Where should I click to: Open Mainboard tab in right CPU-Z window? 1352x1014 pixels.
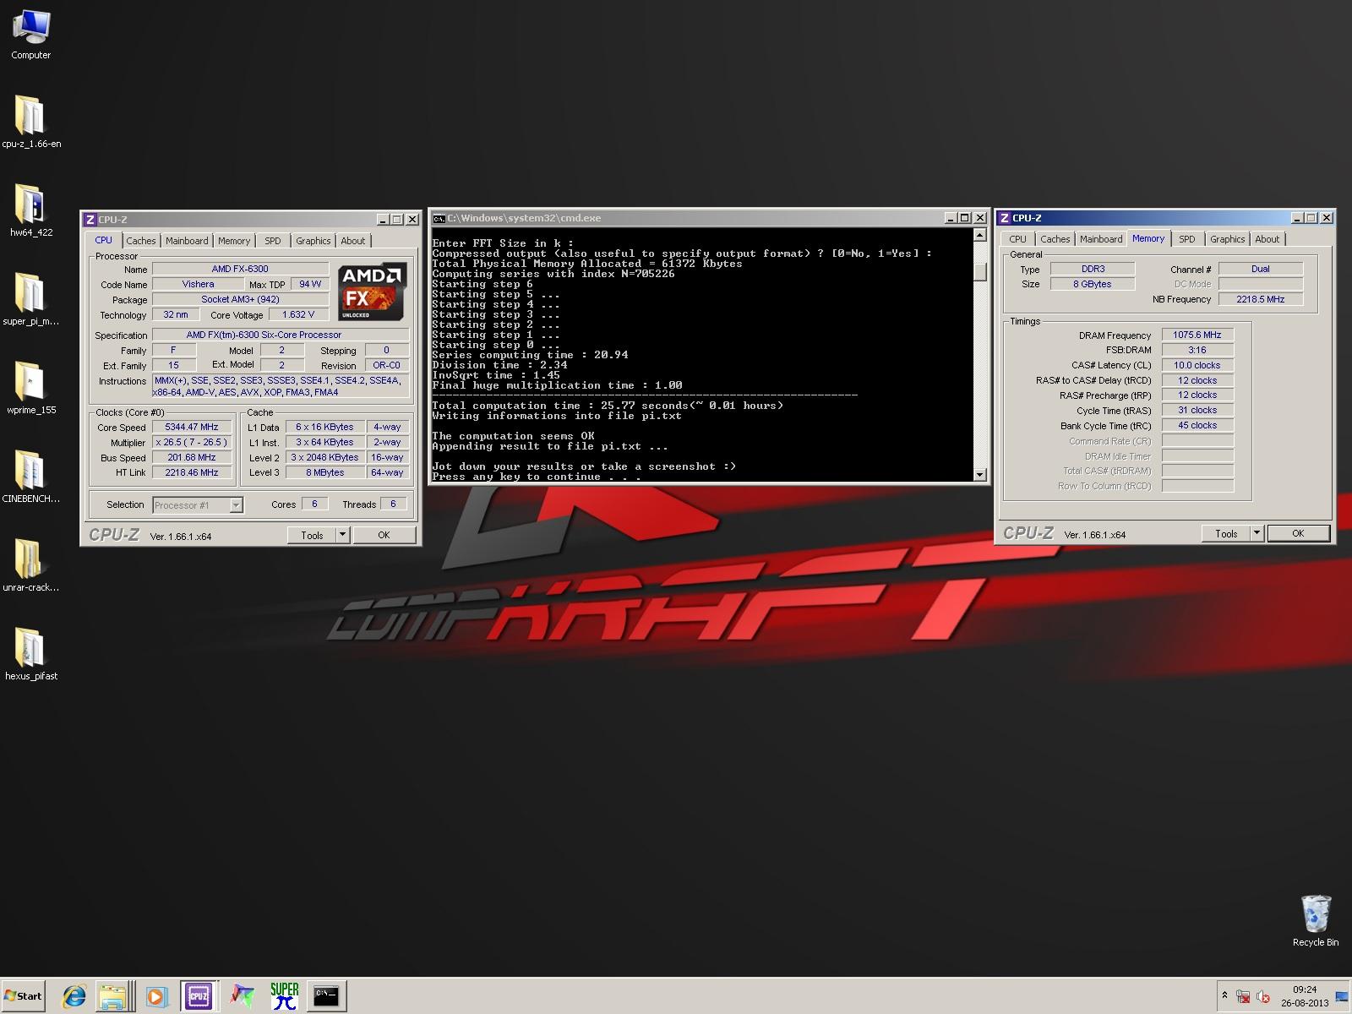click(x=1101, y=239)
